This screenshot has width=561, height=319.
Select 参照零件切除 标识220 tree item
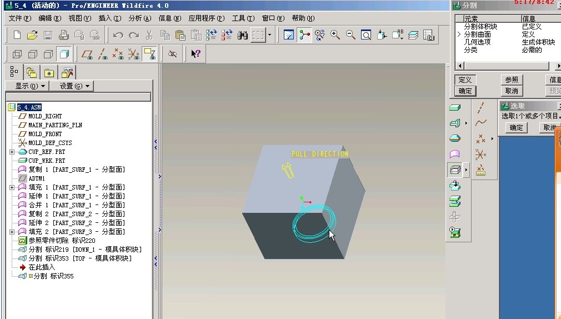coord(62,241)
